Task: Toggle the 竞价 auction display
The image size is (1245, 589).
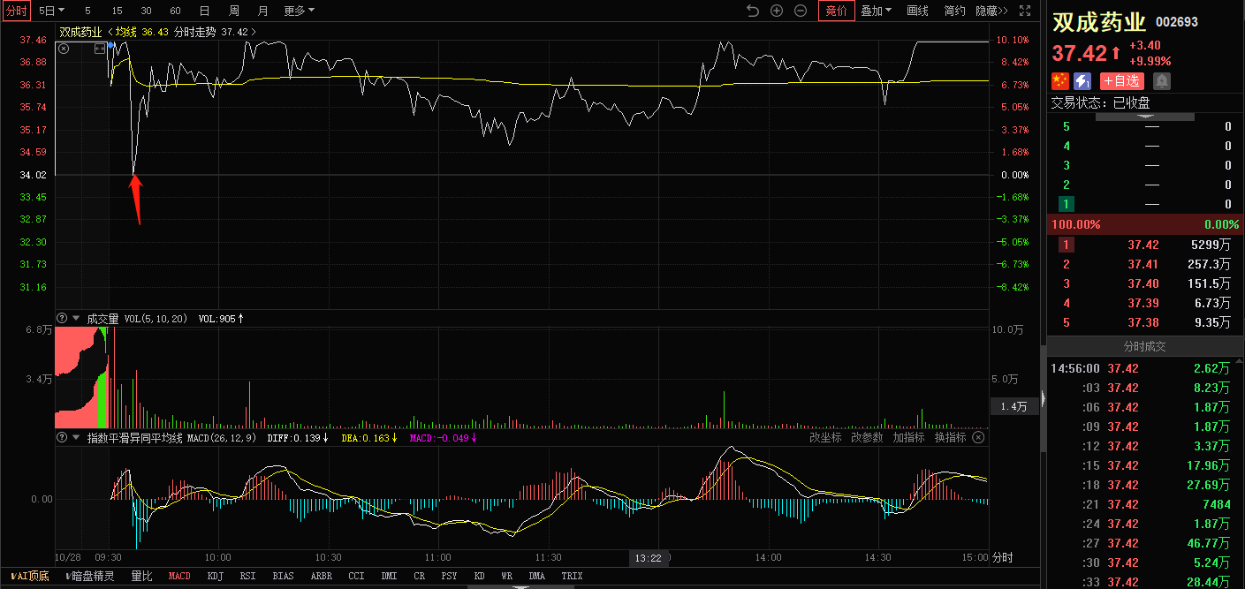Action: (836, 11)
